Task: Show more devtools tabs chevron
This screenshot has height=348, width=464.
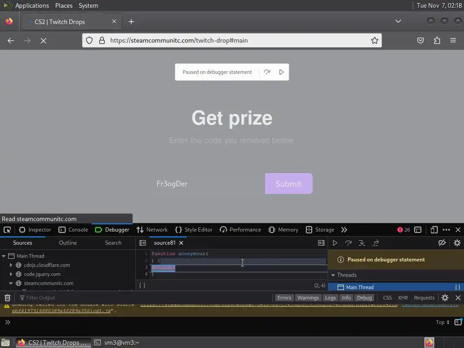Action: pos(344,230)
